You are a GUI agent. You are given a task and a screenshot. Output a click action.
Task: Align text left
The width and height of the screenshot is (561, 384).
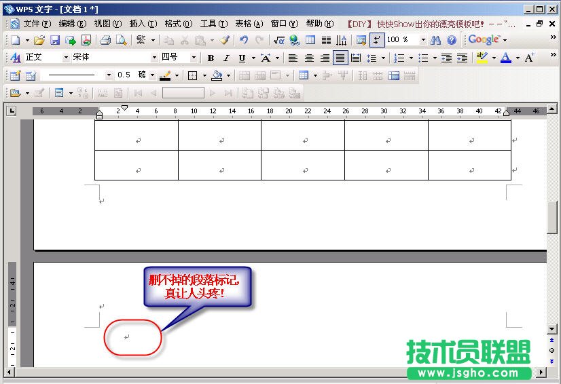(293, 58)
